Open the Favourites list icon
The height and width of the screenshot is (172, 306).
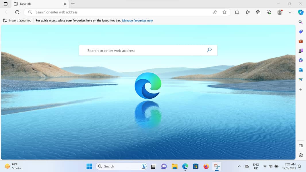click(x=247, y=12)
